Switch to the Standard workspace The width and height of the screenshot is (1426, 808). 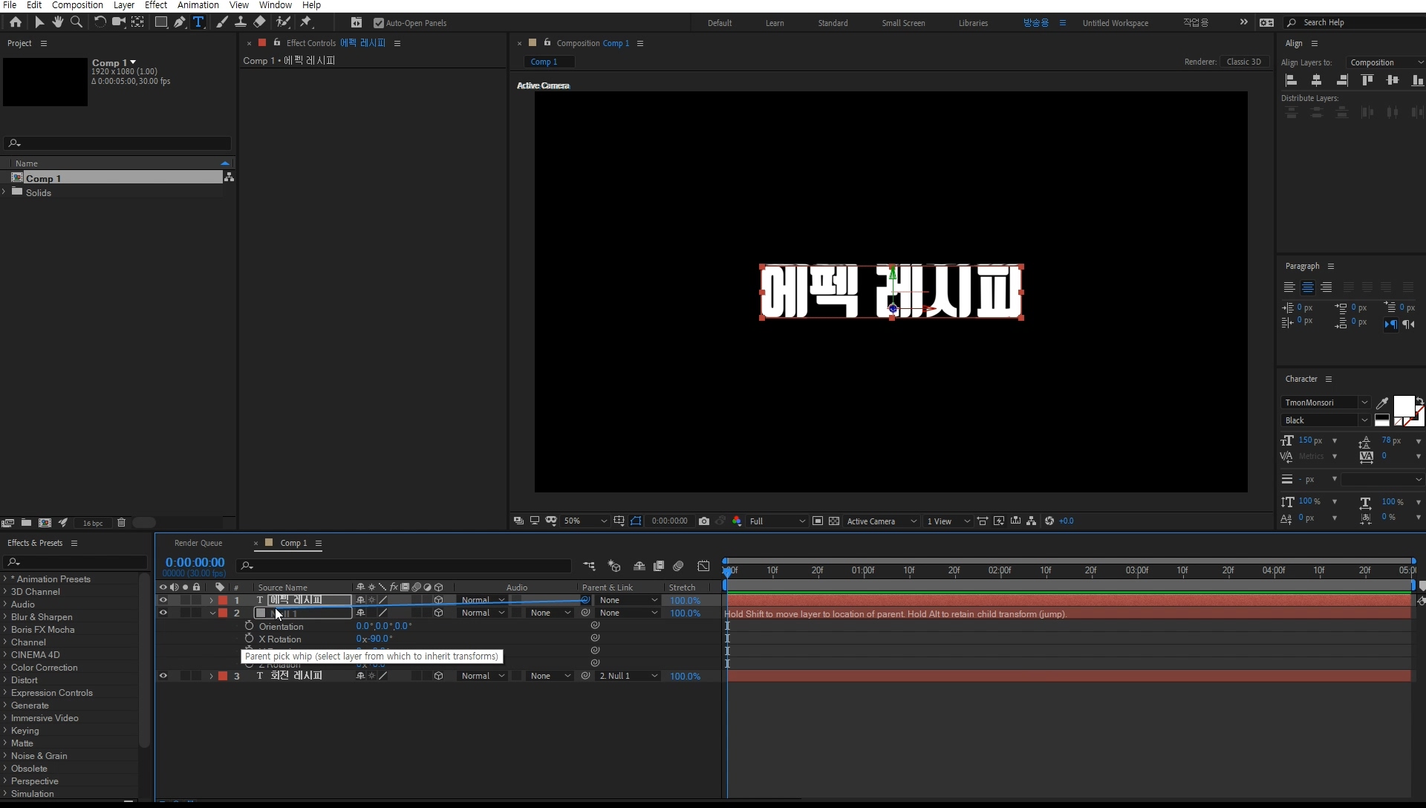tap(833, 23)
